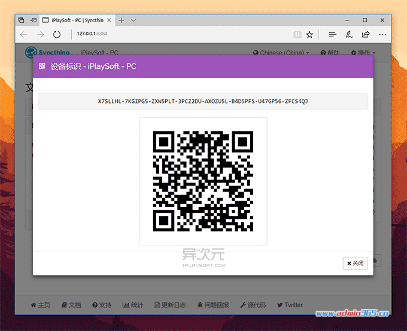Minimize the Edge browser window
The image size is (407, 331).
348,20
